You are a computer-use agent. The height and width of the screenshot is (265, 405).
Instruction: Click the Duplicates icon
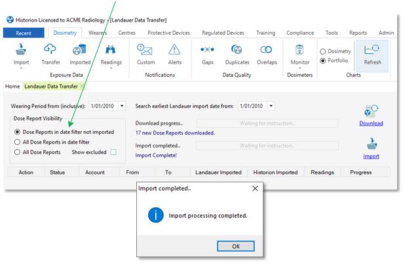point(237,49)
